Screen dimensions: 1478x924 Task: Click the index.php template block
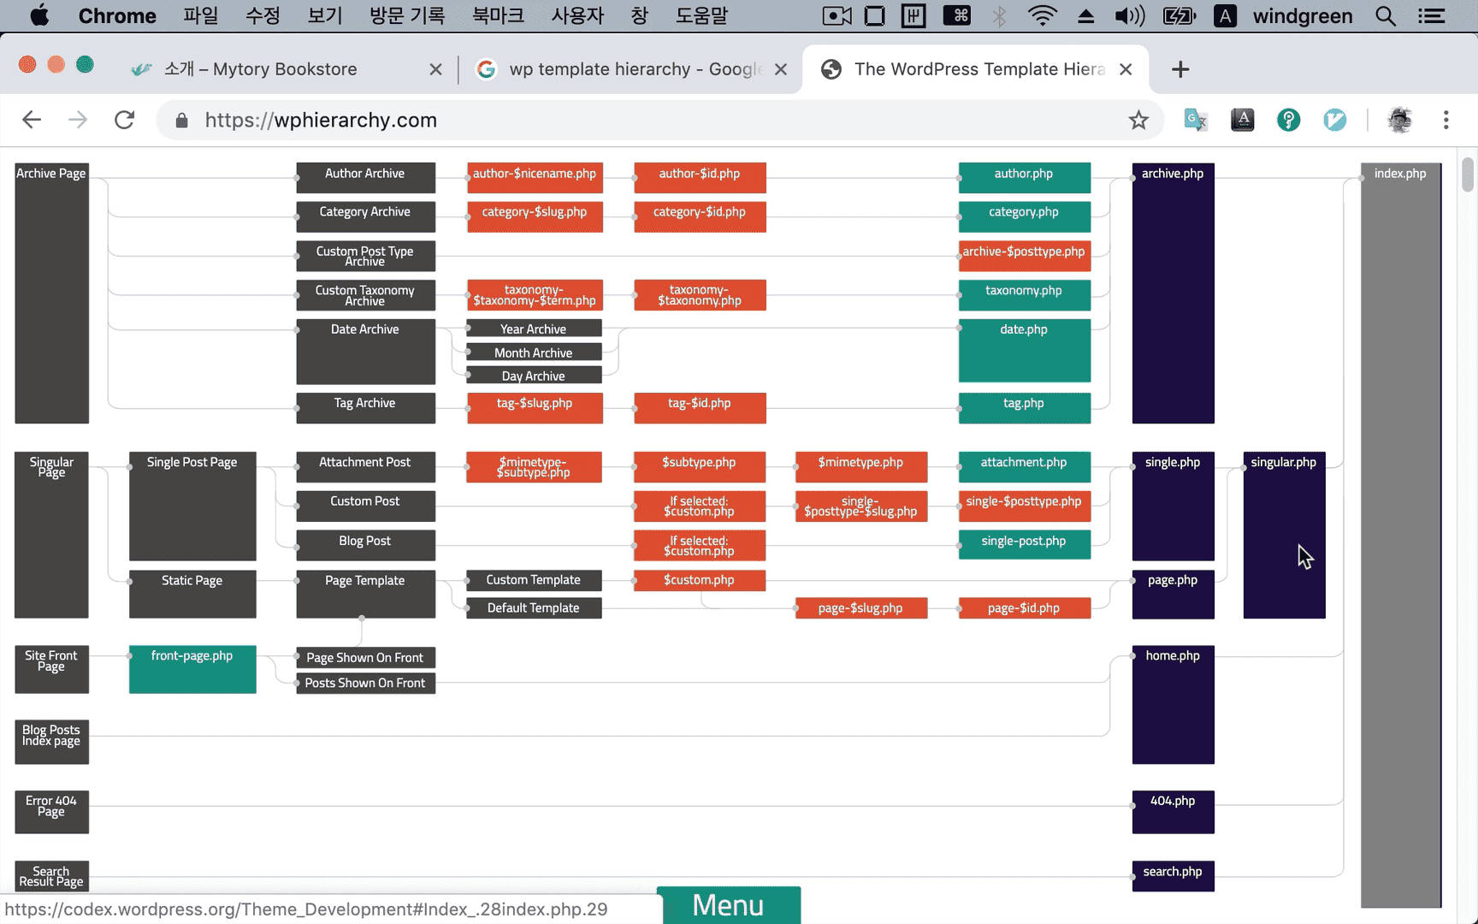pos(1400,535)
